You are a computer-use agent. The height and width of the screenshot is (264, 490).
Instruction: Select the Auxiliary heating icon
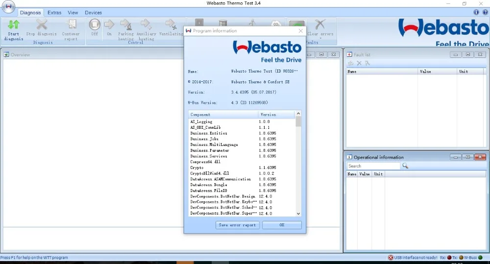[x=146, y=25]
